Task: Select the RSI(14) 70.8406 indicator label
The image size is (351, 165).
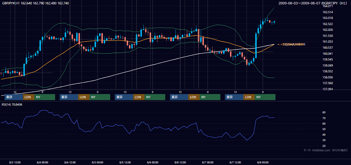Action: [12, 105]
